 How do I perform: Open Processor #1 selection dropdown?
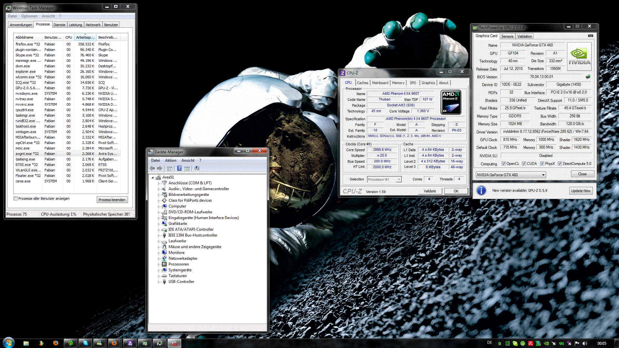tap(399, 179)
